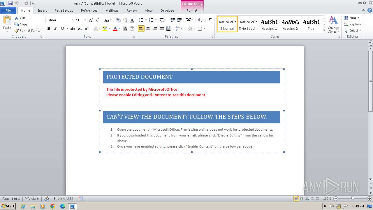
Task: Open Chrome from the taskbar
Action: 53,206
